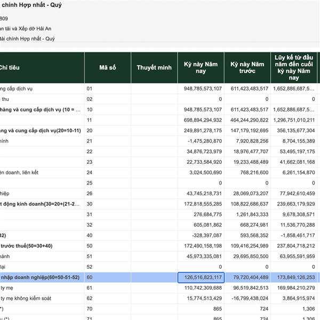Click row label 'ty mẹ không kiểm soát'
The image size is (320, 320).
point(26,298)
